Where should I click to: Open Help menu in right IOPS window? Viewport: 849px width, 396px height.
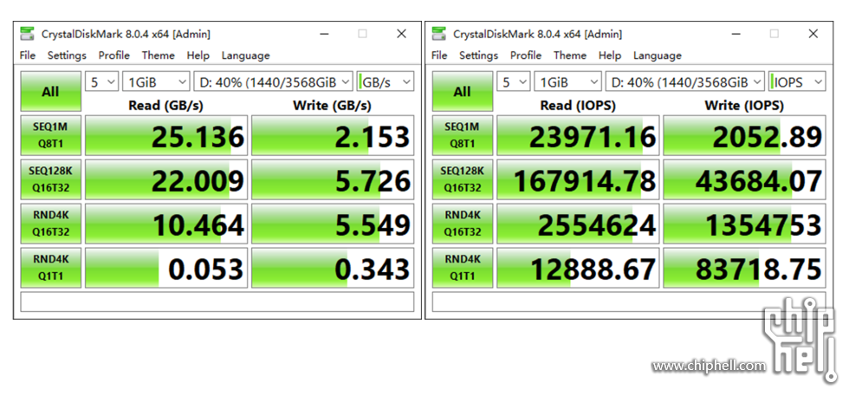pos(610,55)
